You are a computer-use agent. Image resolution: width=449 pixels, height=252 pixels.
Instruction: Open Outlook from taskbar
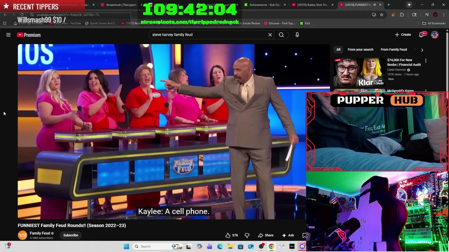tap(251, 246)
